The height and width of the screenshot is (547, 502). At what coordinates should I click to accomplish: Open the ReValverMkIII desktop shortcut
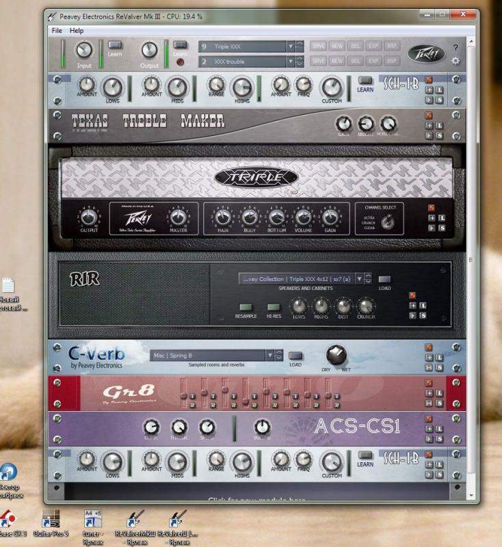click(135, 526)
